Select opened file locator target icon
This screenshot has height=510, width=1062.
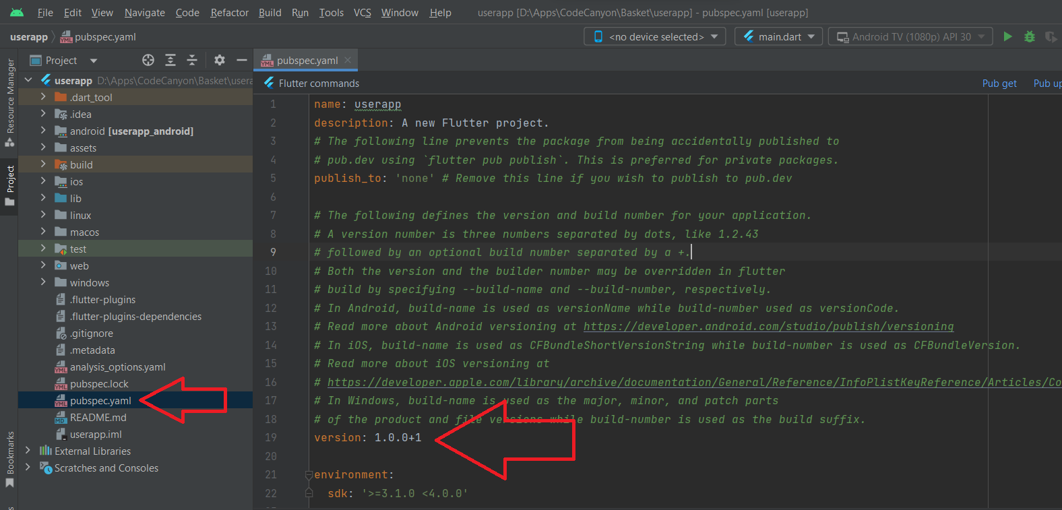click(x=148, y=60)
